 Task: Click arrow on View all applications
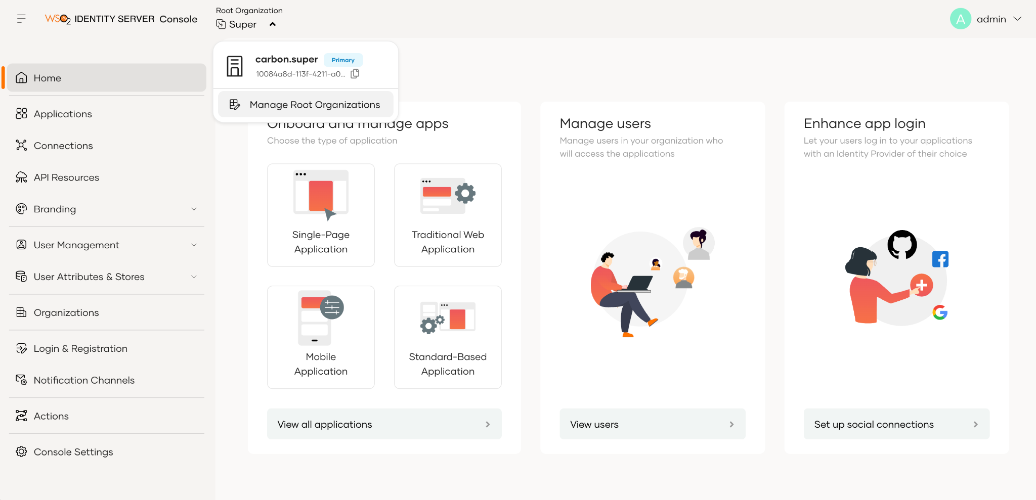pos(488,424)
